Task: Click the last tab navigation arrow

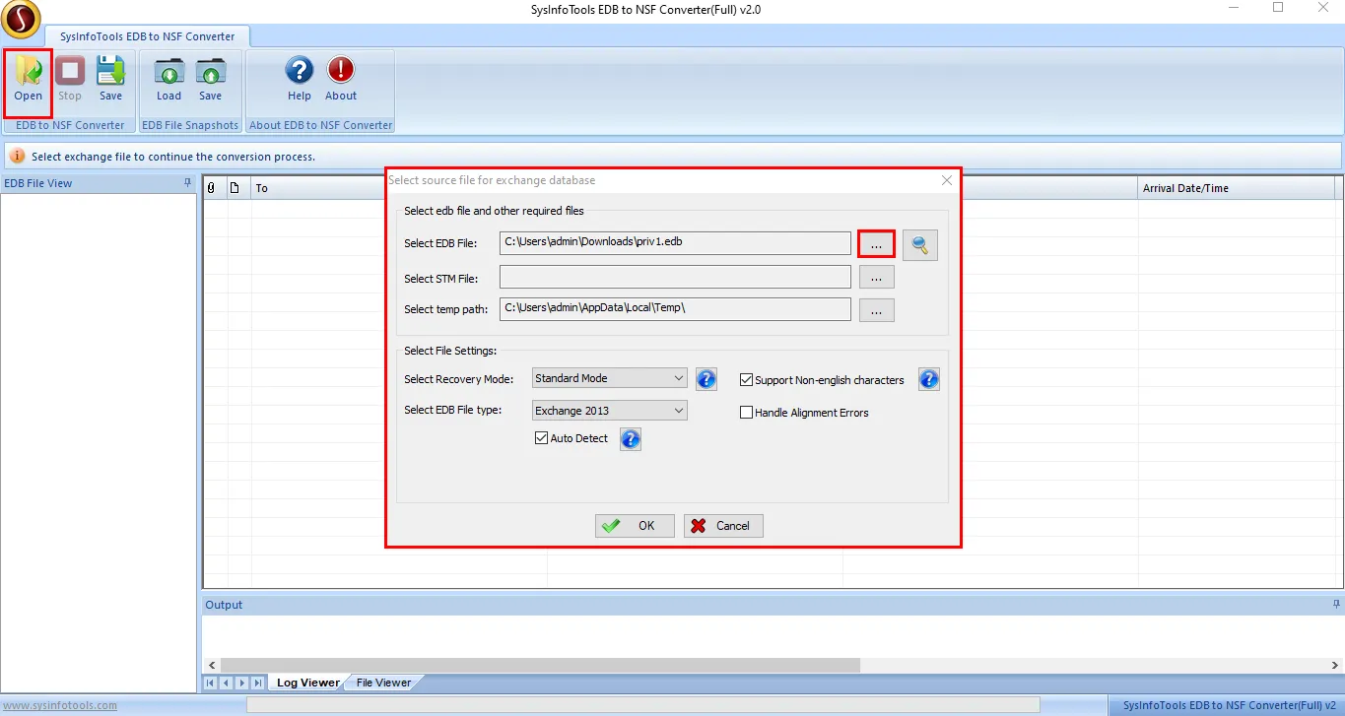Action: (258, 683)
